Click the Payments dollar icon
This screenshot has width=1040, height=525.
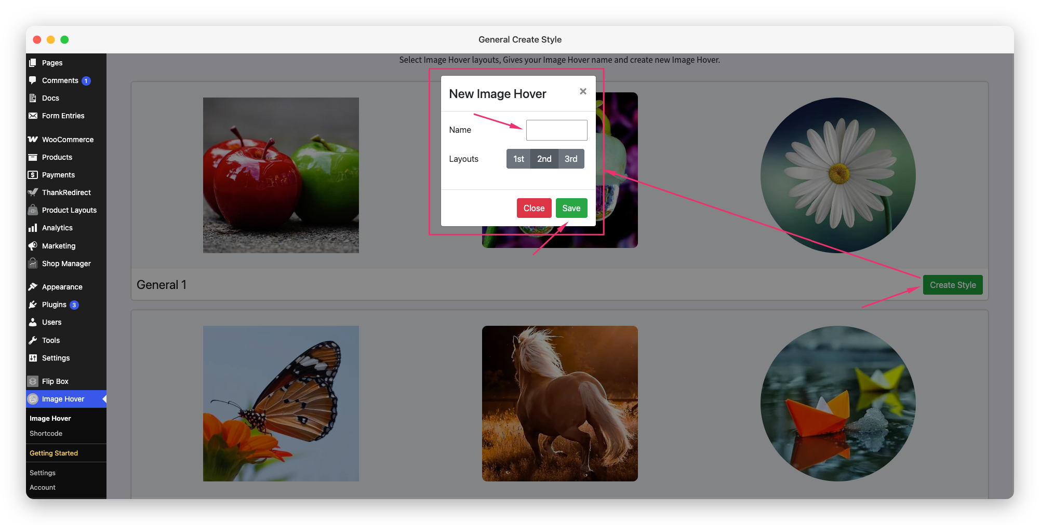click(x=33, y=175)
